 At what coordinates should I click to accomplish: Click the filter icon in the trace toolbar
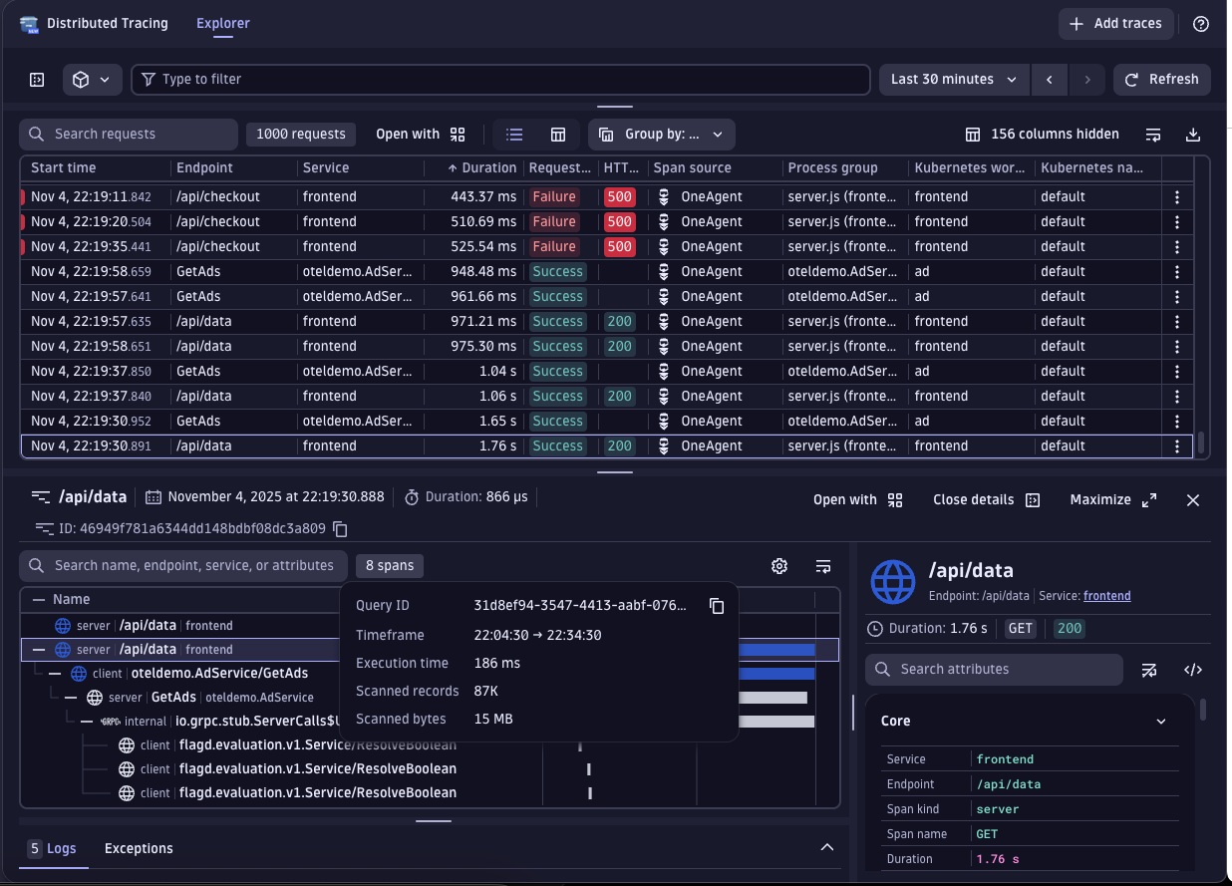pos(147,79)
